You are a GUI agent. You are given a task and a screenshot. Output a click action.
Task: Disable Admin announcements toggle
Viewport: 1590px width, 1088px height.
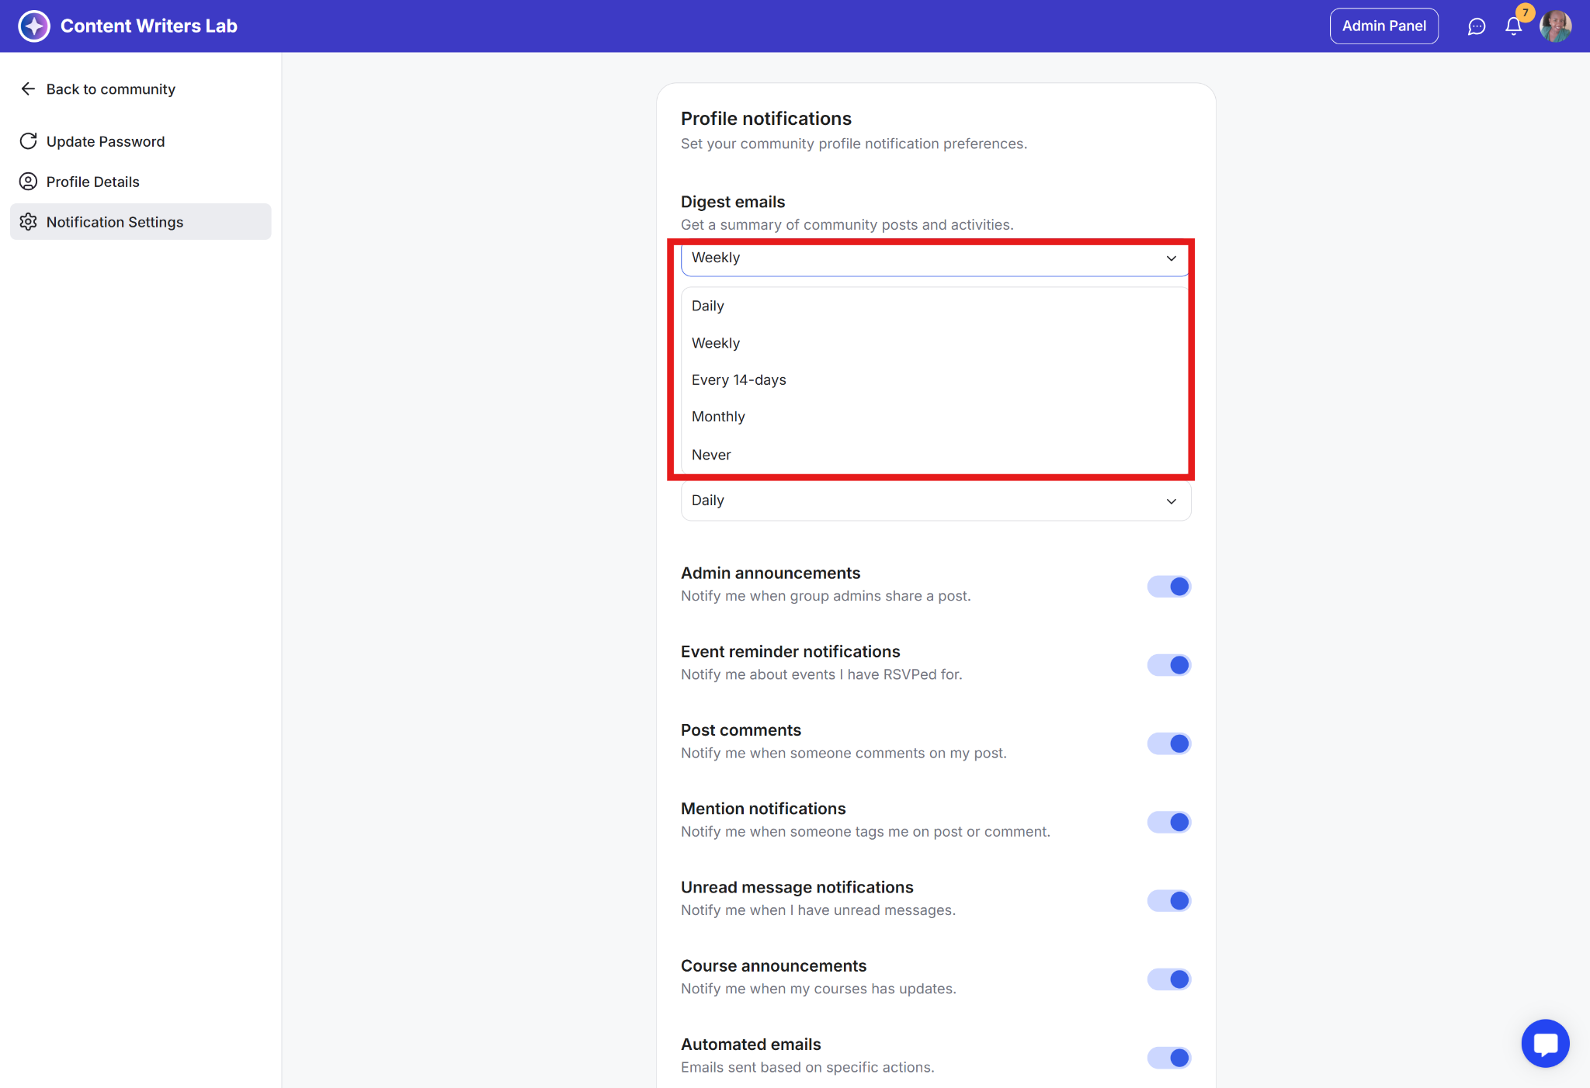[1168, 587]
